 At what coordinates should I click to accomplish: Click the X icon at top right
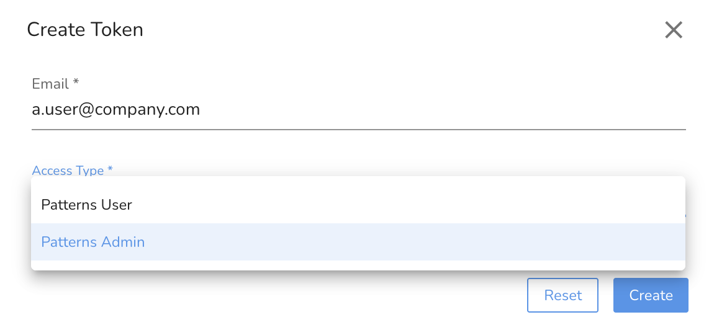[x=673, y=30]
